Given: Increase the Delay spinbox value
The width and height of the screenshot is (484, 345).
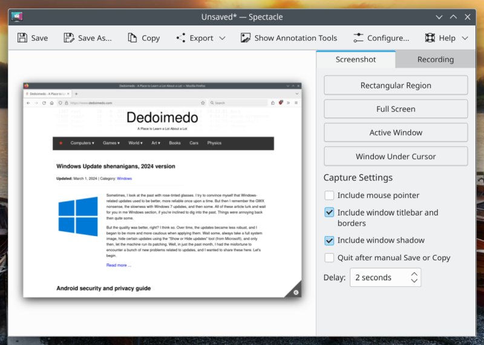Looking at the screenshot, I should pos(414,274).
